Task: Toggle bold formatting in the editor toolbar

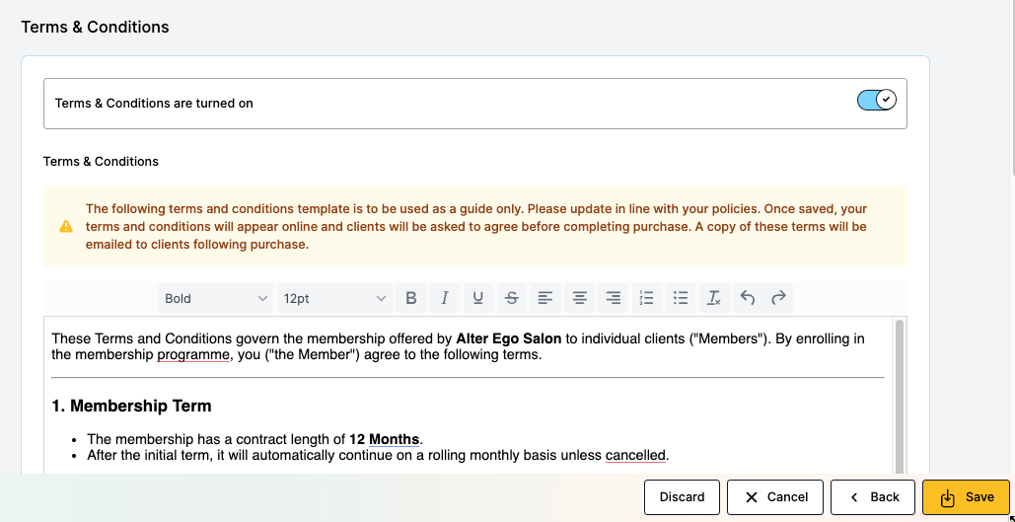Action: tap(411, 298)
